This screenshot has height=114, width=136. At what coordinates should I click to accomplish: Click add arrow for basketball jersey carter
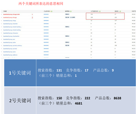pyautogui.click(x=2, y=42)
